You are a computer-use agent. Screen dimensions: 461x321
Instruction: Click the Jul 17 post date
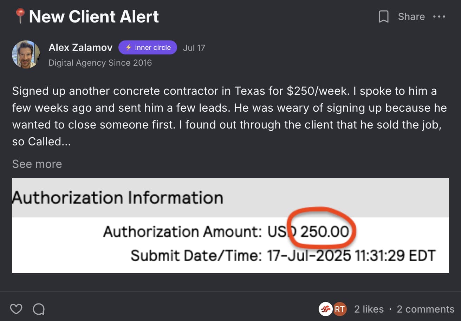194,48
